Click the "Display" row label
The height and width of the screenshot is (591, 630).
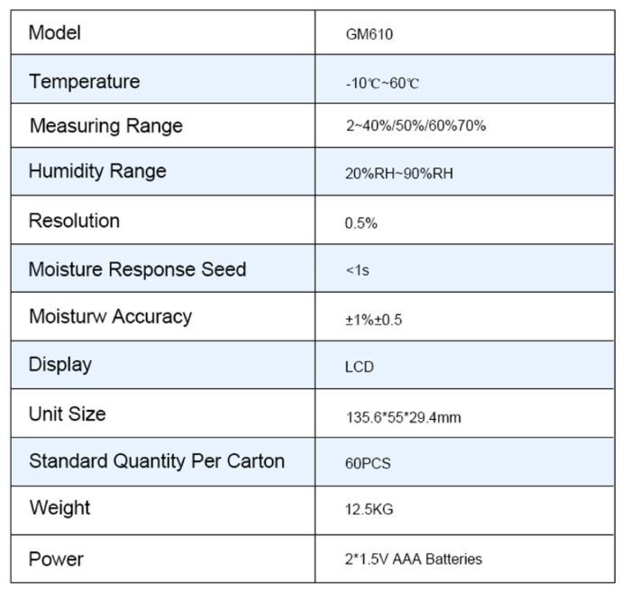tap(60, 365)
